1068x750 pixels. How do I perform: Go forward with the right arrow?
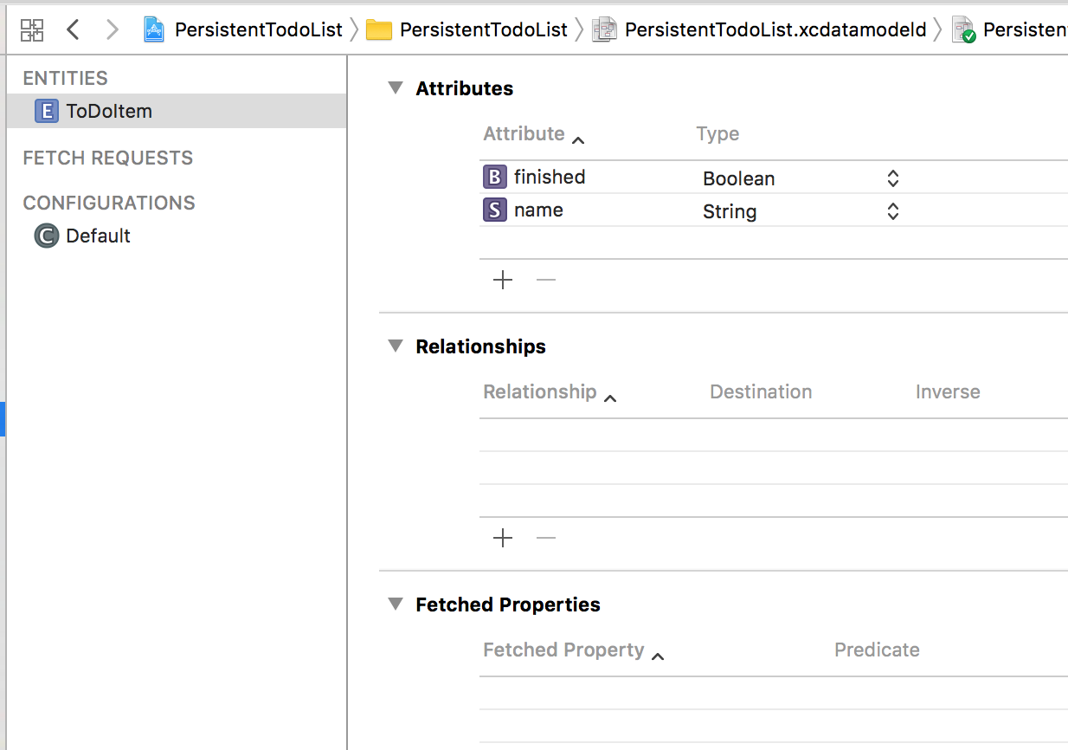[x=112, y=30]
